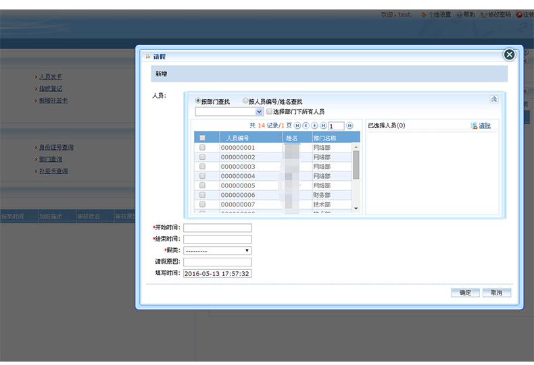This screenshot has width=534, height=365.
Task: Select the 按人员编号/姓名查找 radio button
Action: (x=245, y=101)
